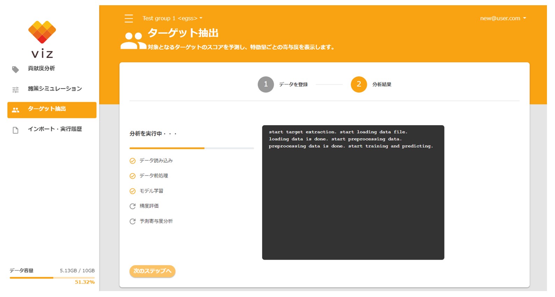Click the refresh icon next to 予測寄与度分析

click(133, 221)
